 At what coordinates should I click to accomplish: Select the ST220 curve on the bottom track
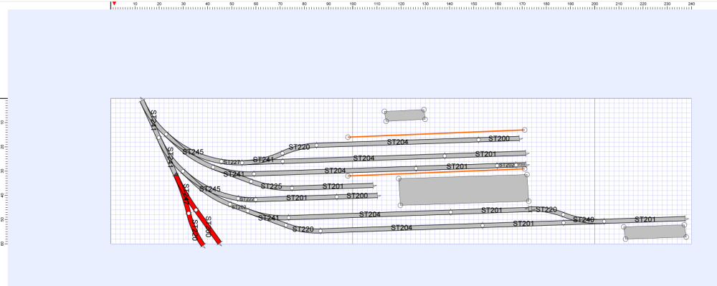point(303,229)
